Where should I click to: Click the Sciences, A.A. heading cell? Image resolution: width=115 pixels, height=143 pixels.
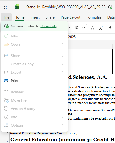tap(88, 77)
